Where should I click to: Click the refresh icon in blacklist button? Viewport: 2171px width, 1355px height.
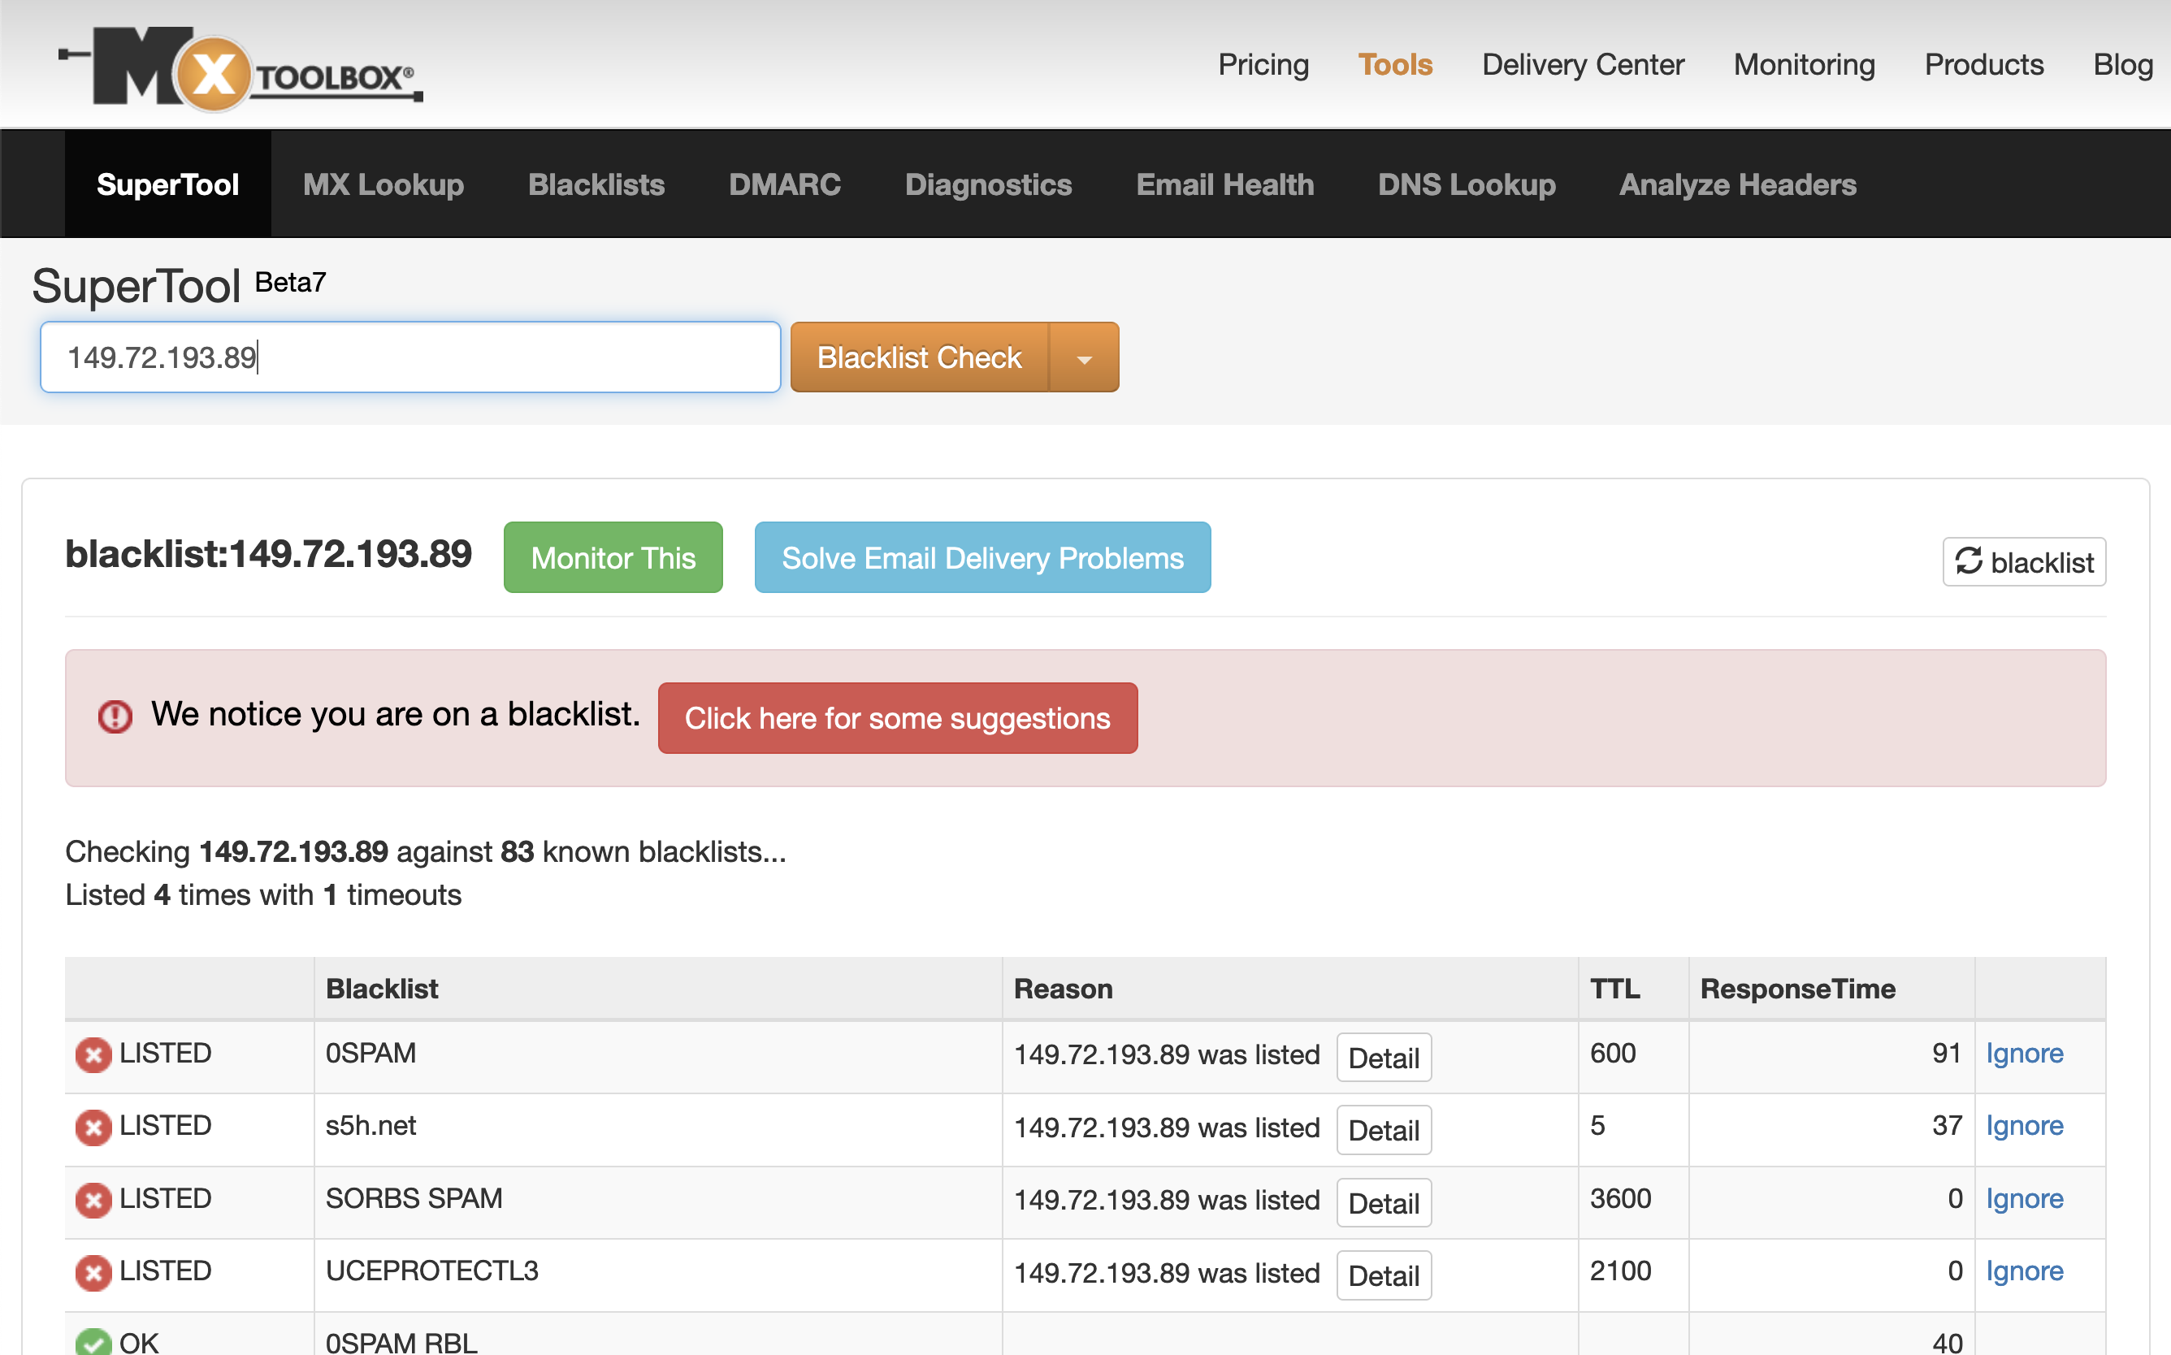click(x=1969, y=561)
